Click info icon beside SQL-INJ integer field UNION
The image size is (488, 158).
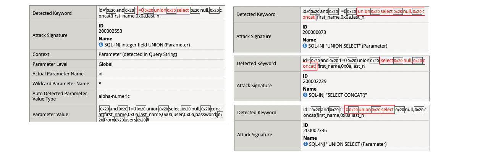tap(101, 45)
